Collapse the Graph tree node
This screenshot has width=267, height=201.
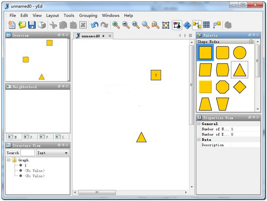pos(9,160)
